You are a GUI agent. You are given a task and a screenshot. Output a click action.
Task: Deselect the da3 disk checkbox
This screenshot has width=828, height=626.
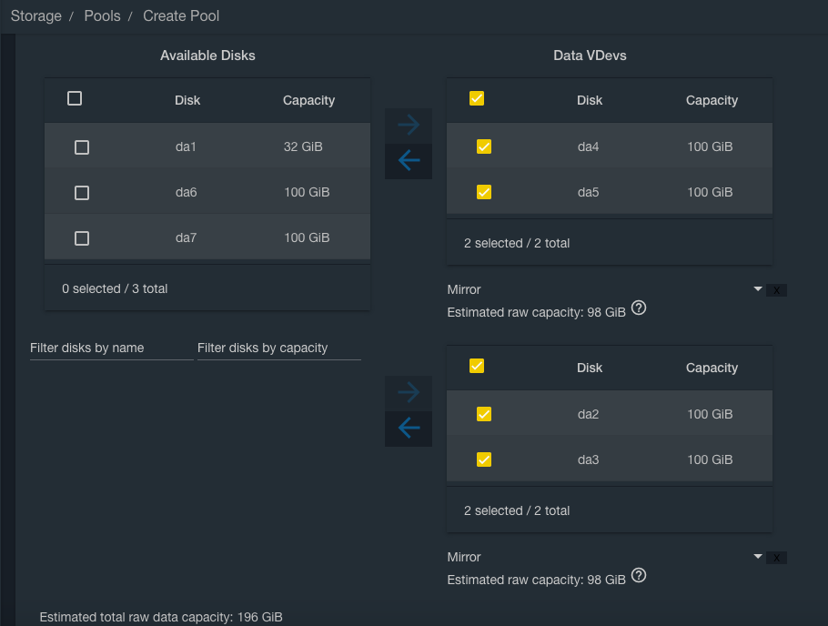tap(484, 459)
